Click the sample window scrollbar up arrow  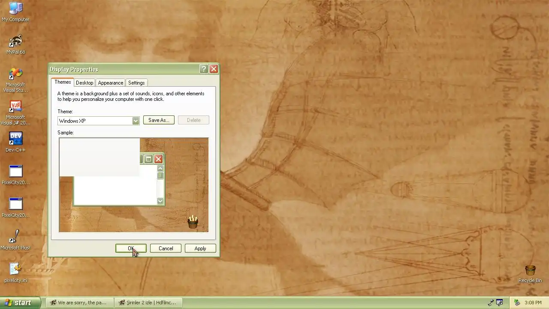(160, 169)
